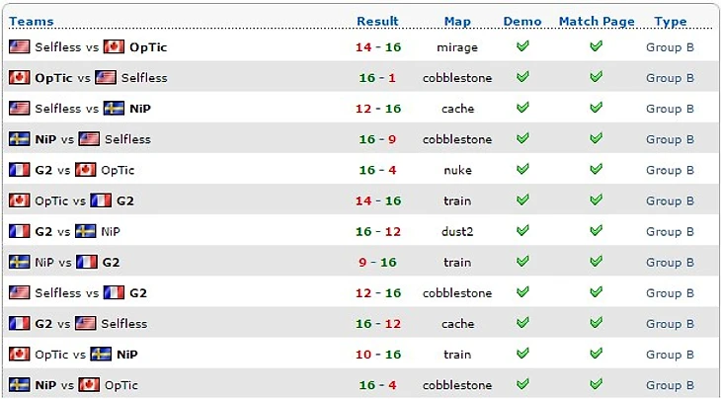Image resolution: width=721 pixels, height=399 pixels.
Task: Open match page for NiP 16-9 Selfless
Action: 597,138
